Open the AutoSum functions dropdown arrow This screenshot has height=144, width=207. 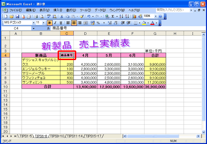(117, 16)
